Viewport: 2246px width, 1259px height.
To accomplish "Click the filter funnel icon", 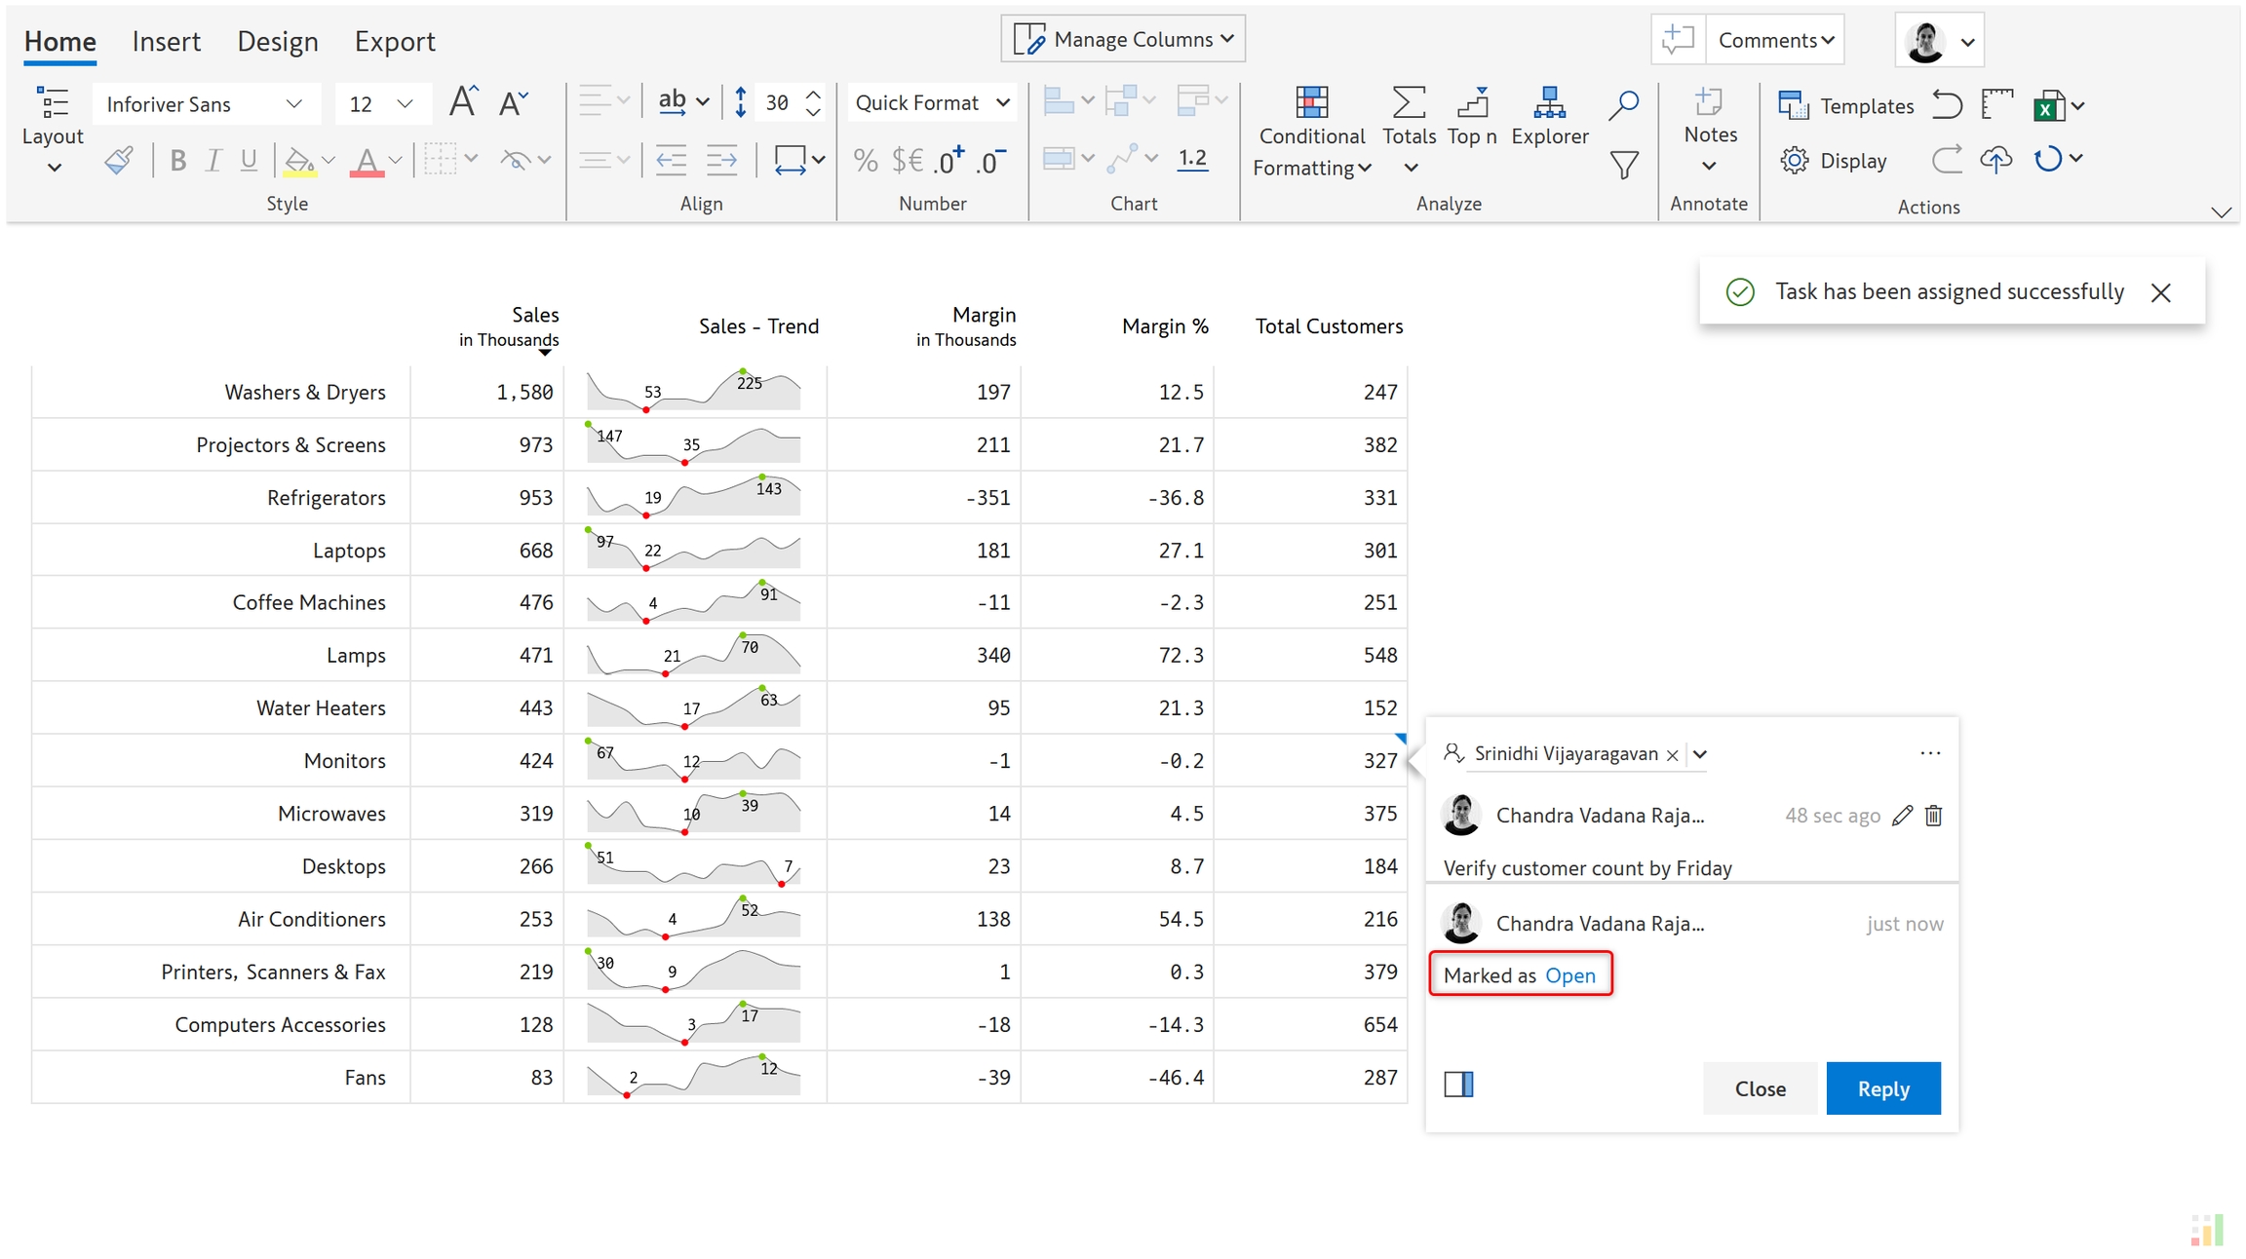I will click(x=1623, y=165).
